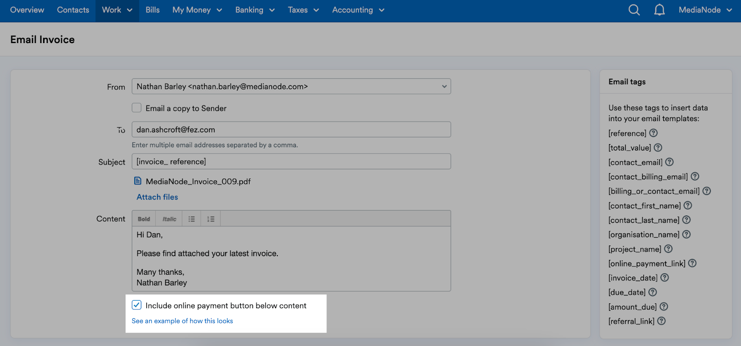
Task: Click the Email Invoice page heading
Action: 43,39
